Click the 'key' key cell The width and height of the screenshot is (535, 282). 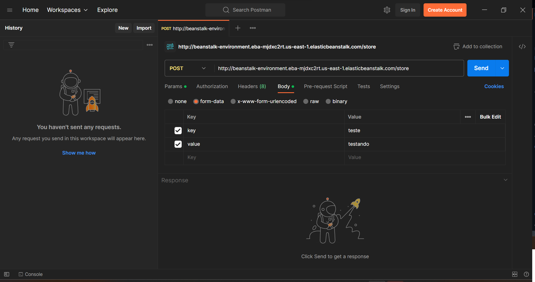[264, 130]
